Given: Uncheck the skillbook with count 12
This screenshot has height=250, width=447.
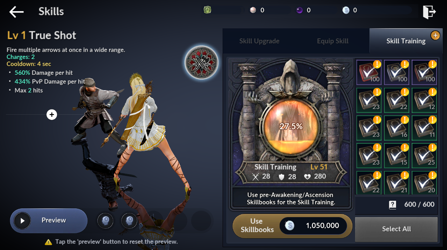Looking at the screenshot, I should 424,100.
